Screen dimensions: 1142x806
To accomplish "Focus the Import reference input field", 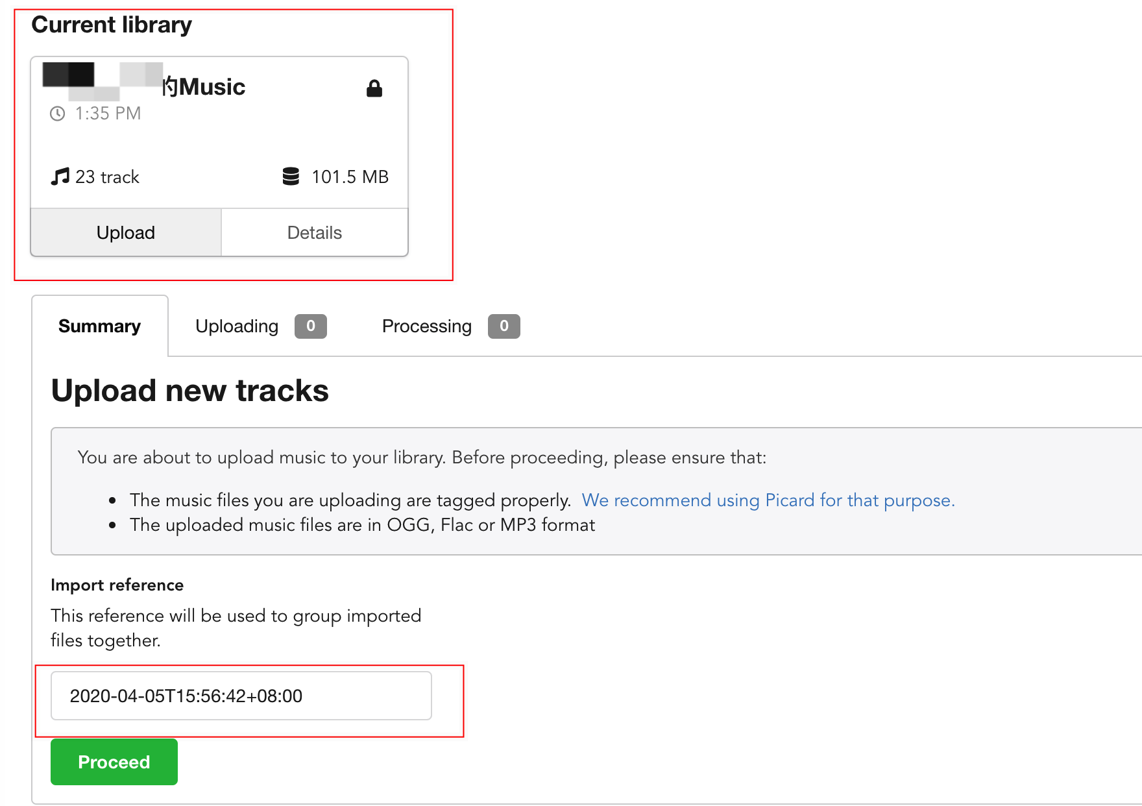I will click(x=241, y=696).
